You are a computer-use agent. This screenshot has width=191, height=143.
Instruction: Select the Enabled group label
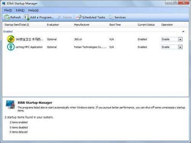[8, 32]
